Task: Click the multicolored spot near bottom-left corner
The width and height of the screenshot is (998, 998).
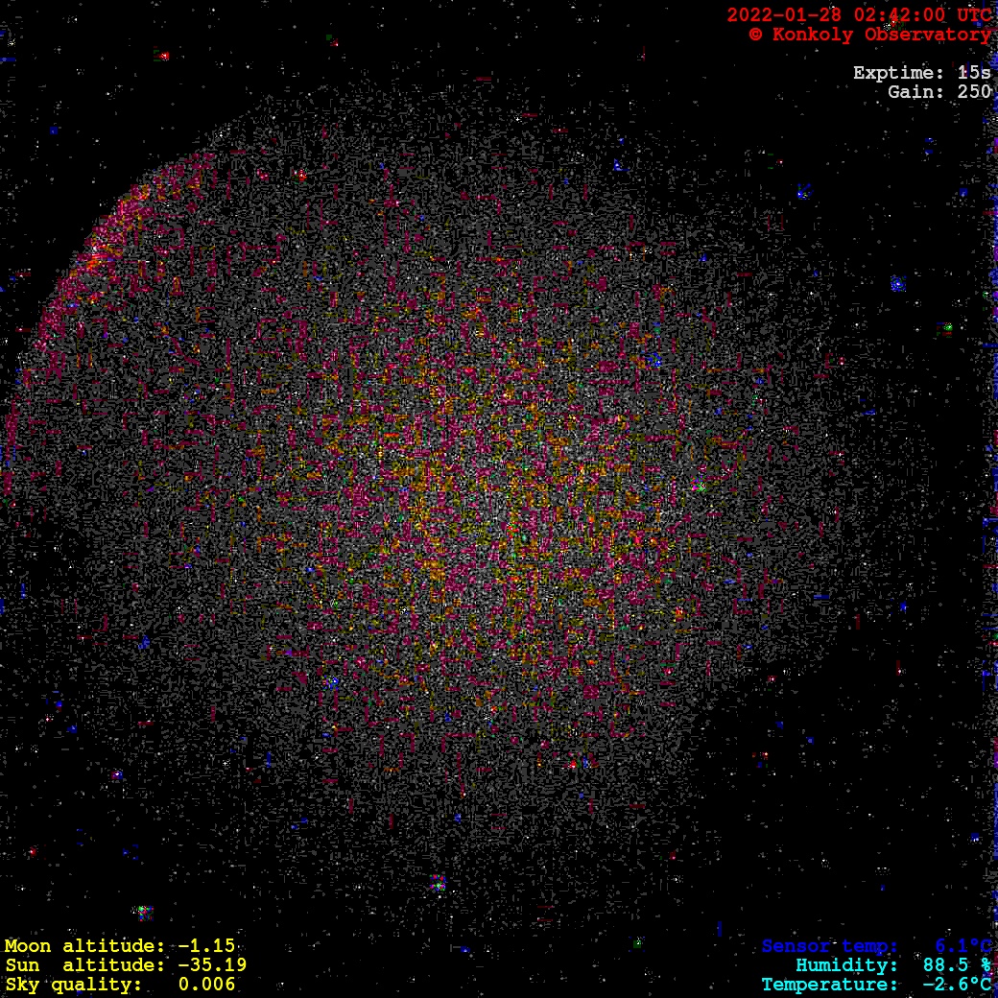Action: (x=143, y=912)
